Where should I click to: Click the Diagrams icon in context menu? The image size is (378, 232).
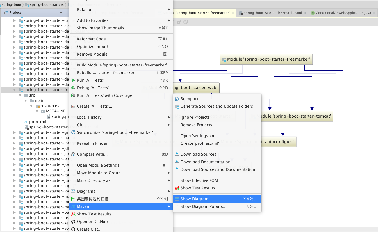point(73,191)
